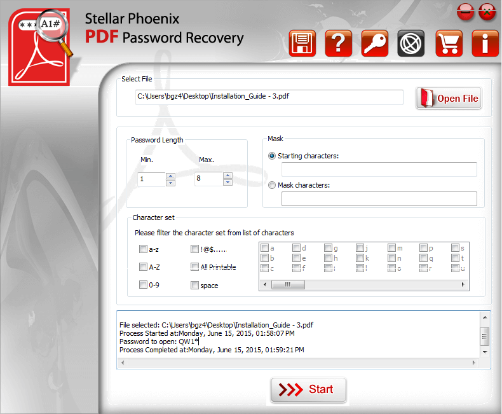Image resolution: width=502 pixels, height=414 pixels.
Task: Check the letter 's' checkbox
Action: pos(455,247)
